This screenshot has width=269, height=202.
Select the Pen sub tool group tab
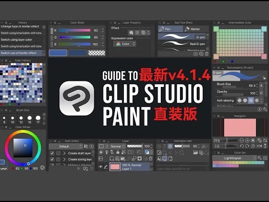pyautogui.click(x=170, y=29)
